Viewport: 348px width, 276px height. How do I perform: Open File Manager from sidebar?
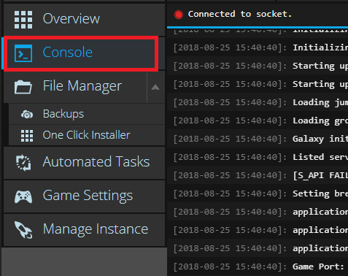pyautogui.click(x=75, y=87)
